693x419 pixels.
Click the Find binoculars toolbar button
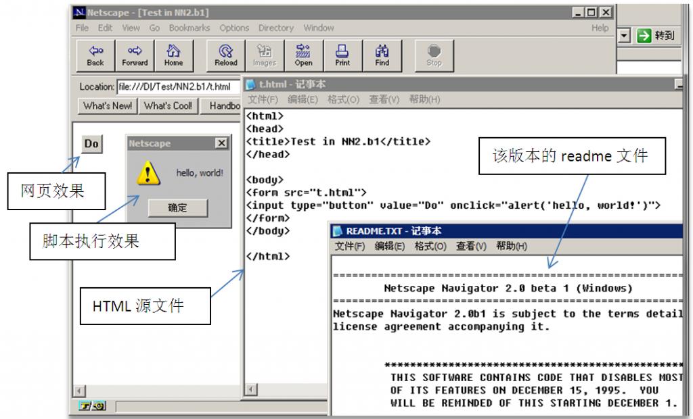382,55
